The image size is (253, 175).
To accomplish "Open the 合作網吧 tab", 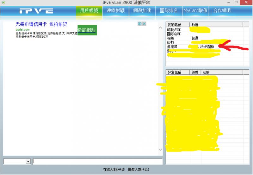I will [222, 11].
